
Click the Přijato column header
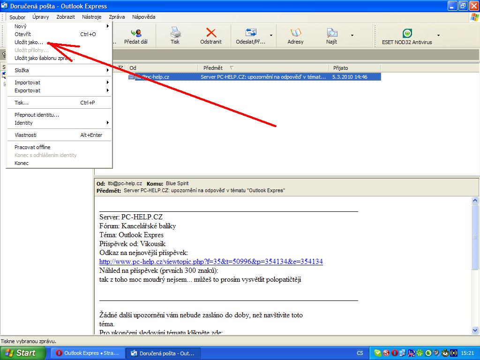(354, 68)
